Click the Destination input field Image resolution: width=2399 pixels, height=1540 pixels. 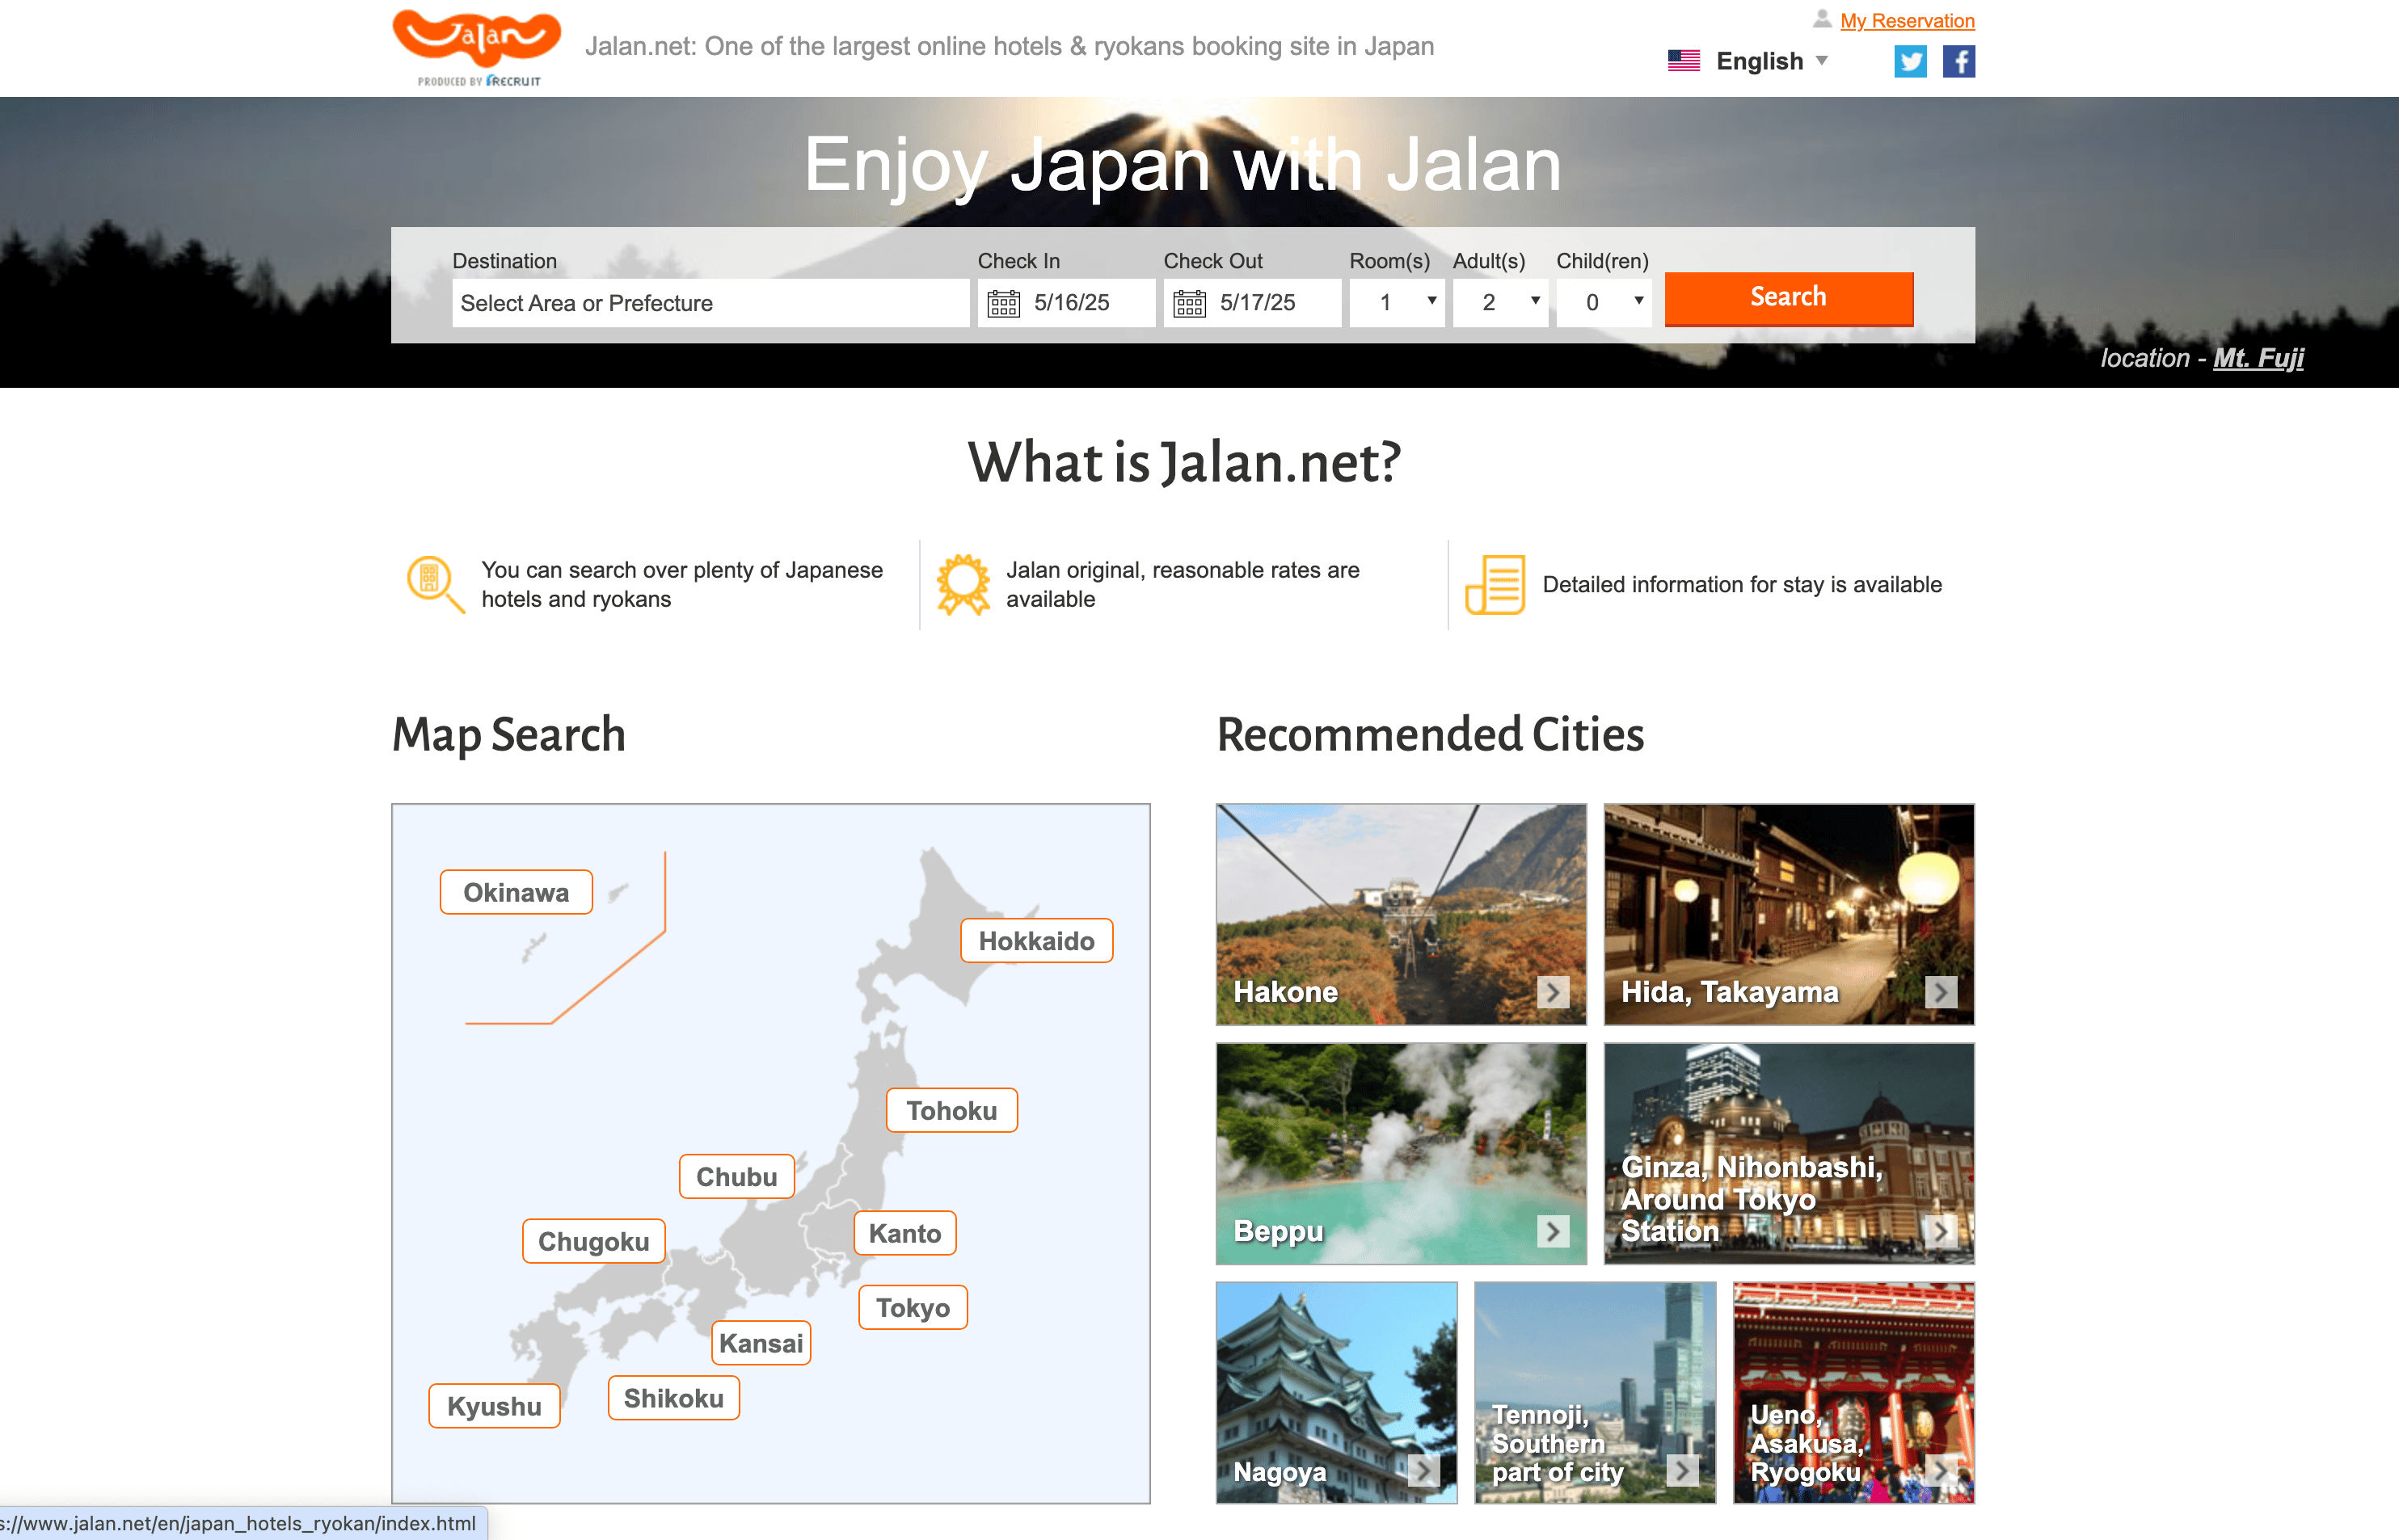click(710, 303)
